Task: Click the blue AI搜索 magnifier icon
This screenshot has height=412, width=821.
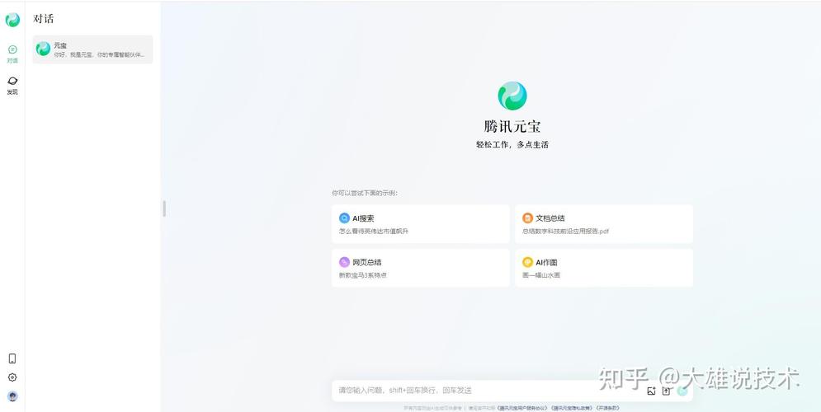Action: click(x=344, y=218)
